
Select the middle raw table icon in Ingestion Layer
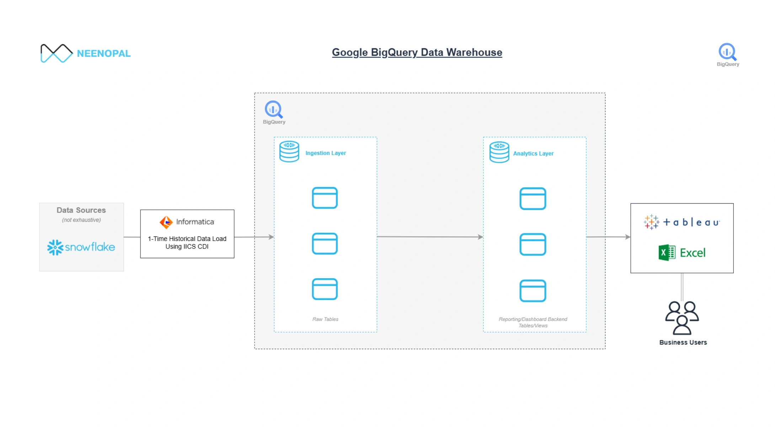coord(325,244)
